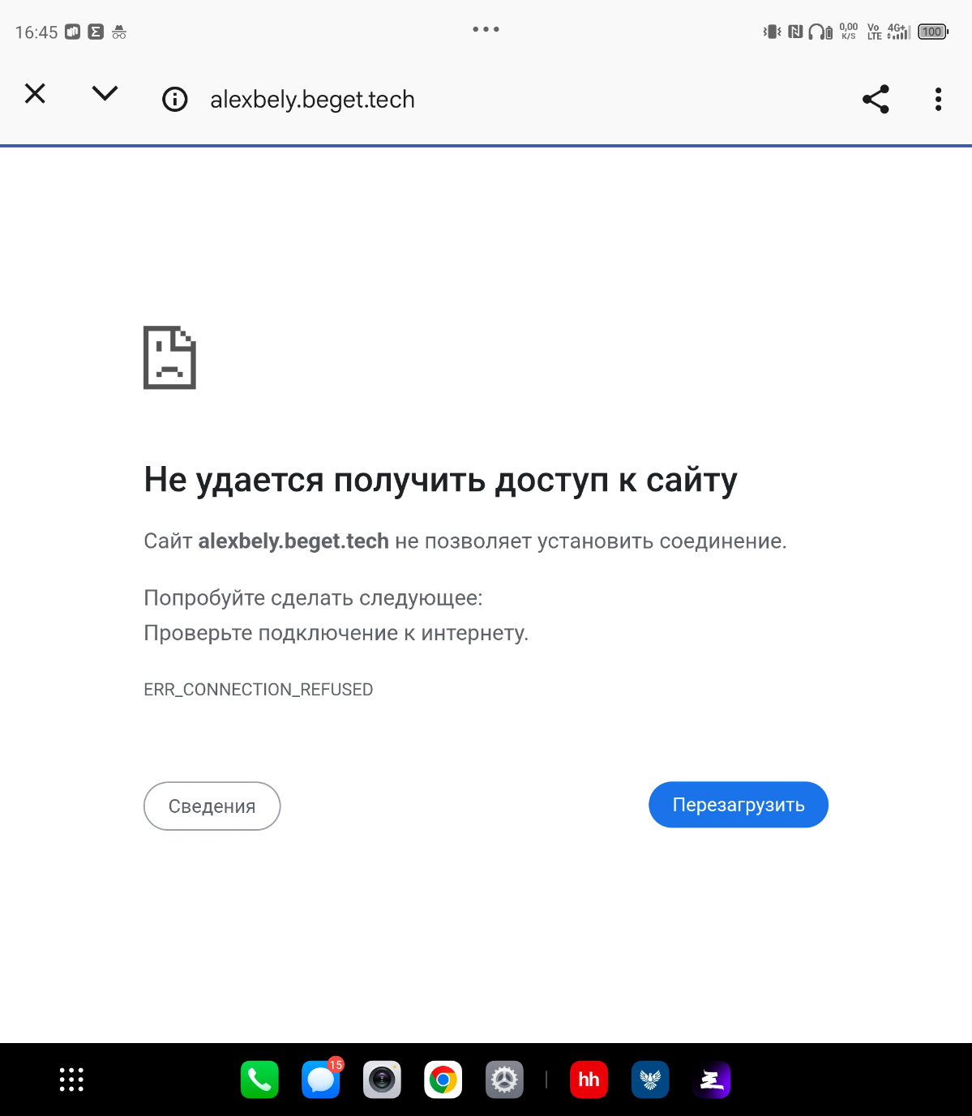Tap the incognito icon in status bar
Screen dimensions: 972x1116
coord(119,32)
